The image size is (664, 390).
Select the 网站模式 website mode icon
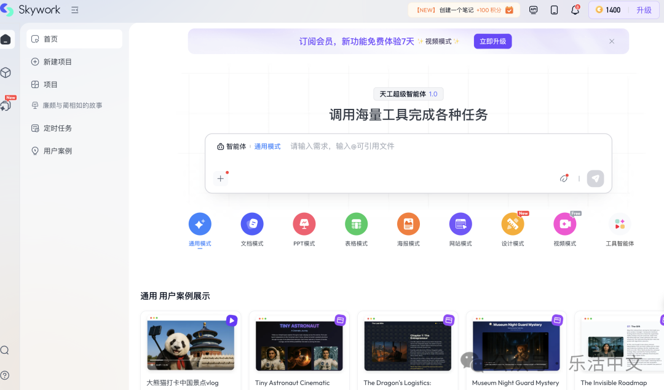(460, 224)
